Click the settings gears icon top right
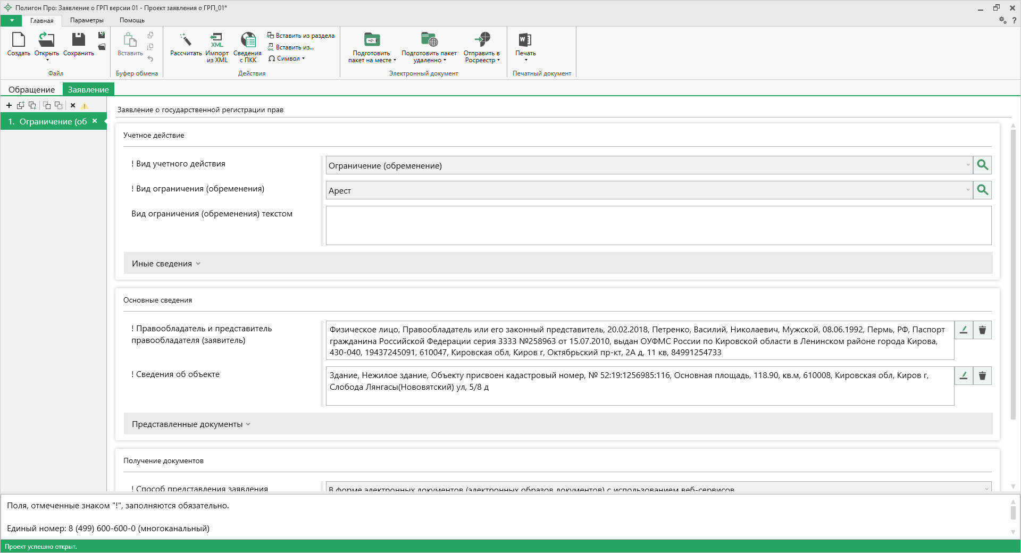 [1002, 20]
